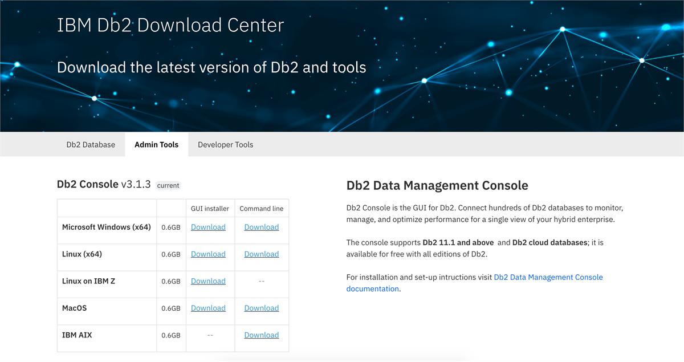Click the 0.6GB size in the MacOS row
Viewport: 684px width, 362px height.
[x=171, y=308]
